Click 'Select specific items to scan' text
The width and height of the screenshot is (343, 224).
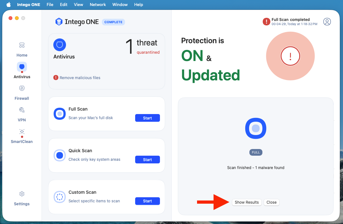pos(94,201)
